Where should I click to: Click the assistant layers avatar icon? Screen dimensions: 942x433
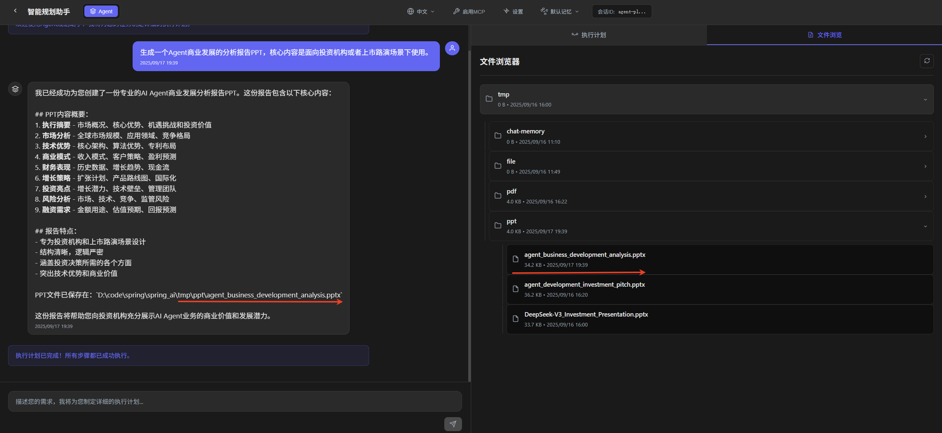coord(15,89)
